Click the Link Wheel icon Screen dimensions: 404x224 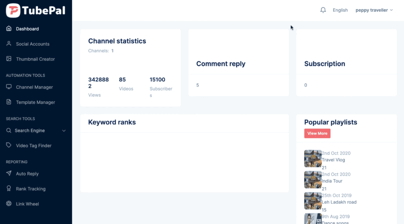point(9,204)
